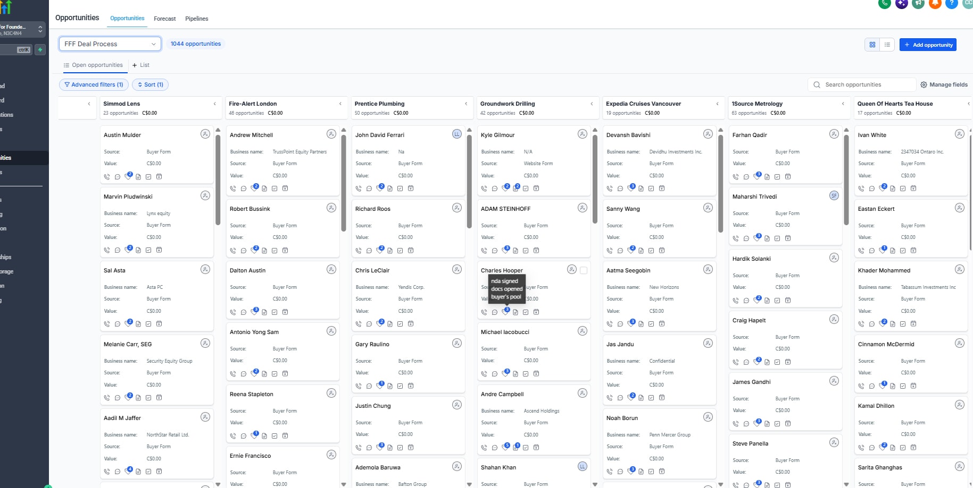Open the Marvin Pludwinski opportunity card
This screenshot has height=488, width=973.
157,222
